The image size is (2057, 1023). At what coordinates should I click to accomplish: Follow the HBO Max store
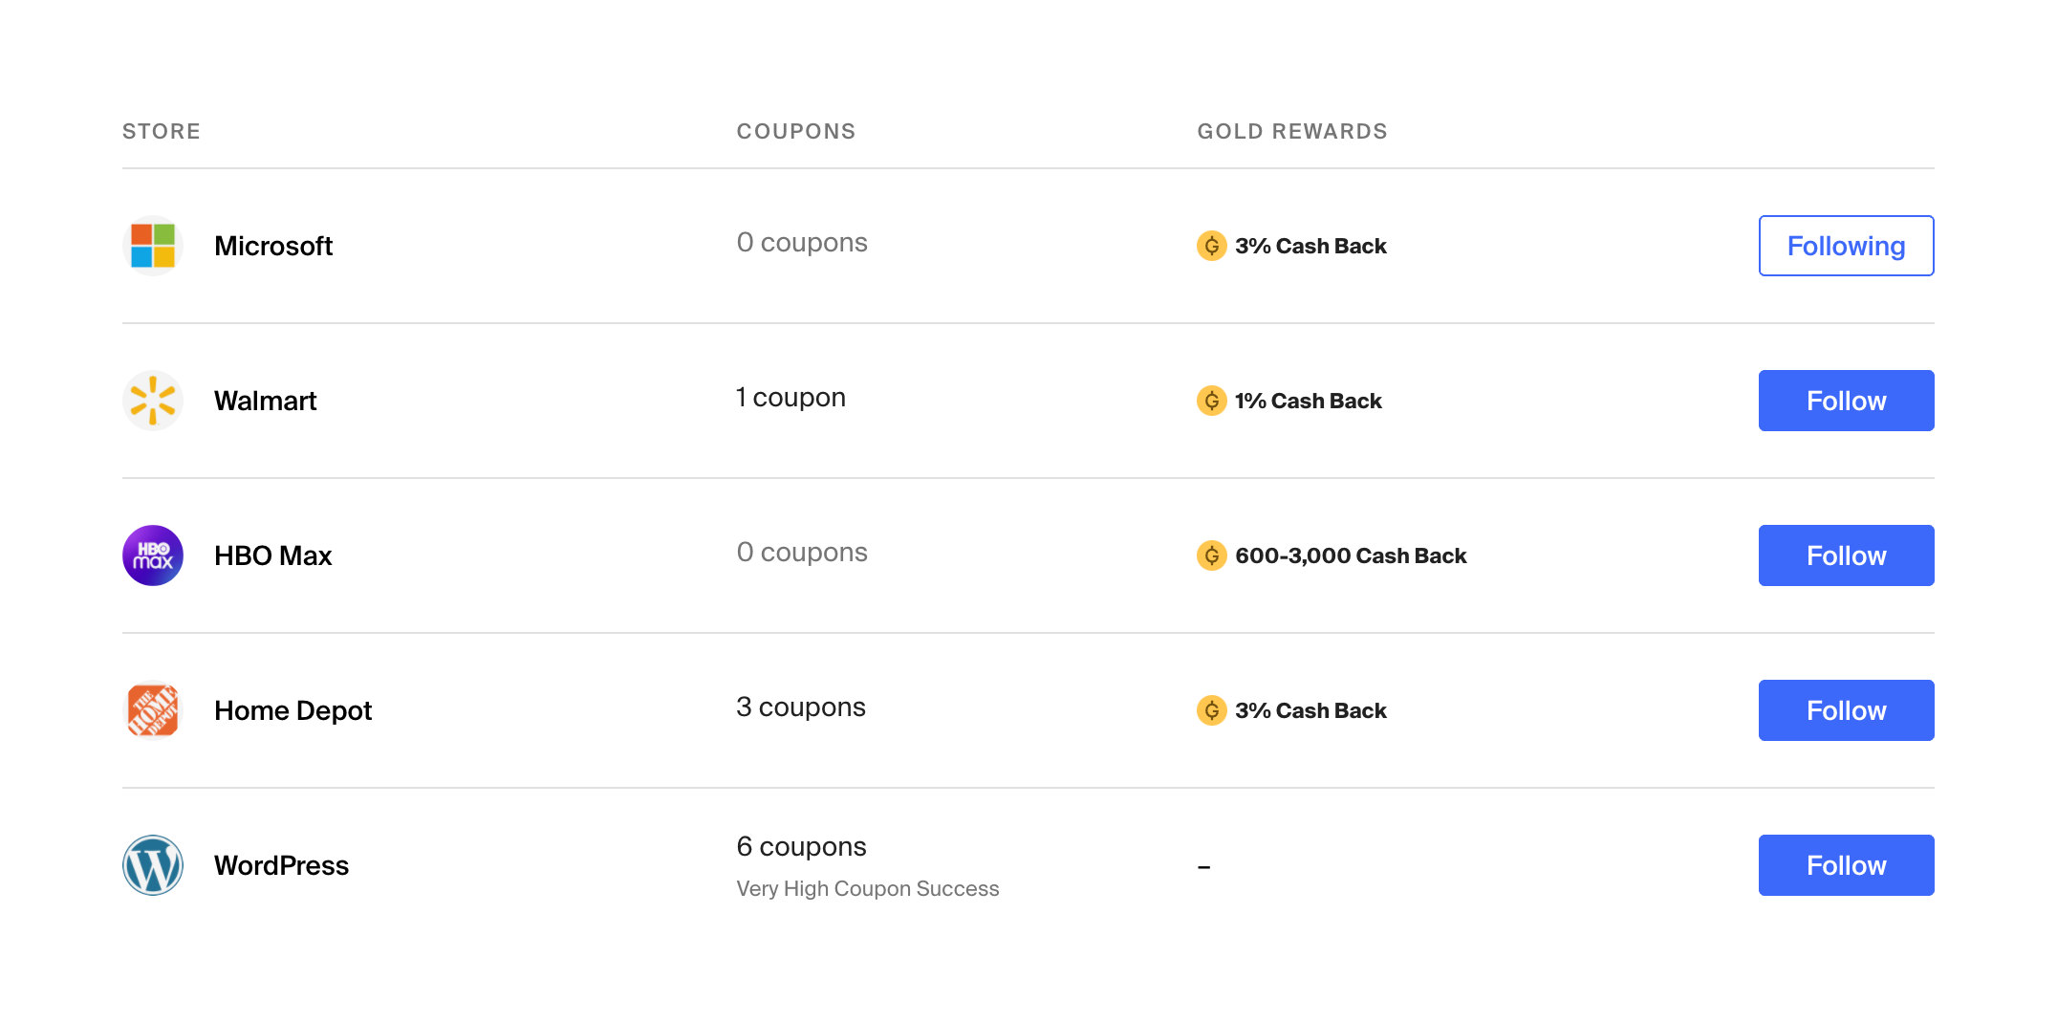pyautogui.click(x=1846, y=555)
